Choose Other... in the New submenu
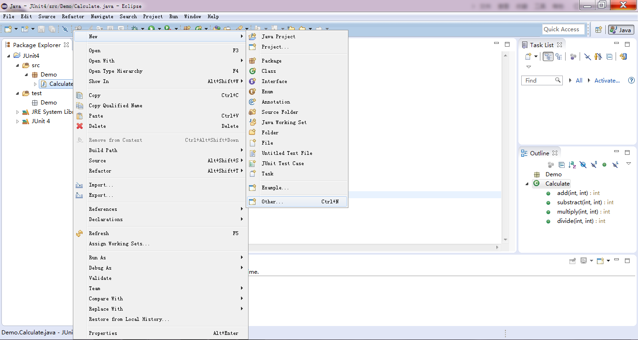638x340 pixels. click(297, 201)
